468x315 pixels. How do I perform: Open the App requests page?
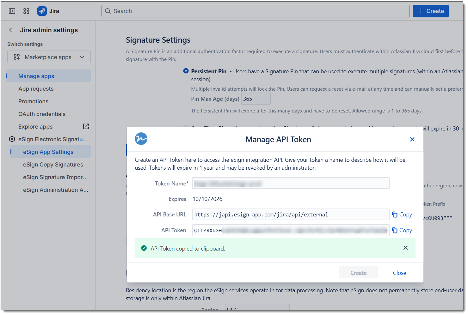click(36, 89)
